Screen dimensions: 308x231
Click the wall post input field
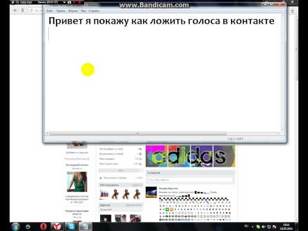tap(191, 180)
